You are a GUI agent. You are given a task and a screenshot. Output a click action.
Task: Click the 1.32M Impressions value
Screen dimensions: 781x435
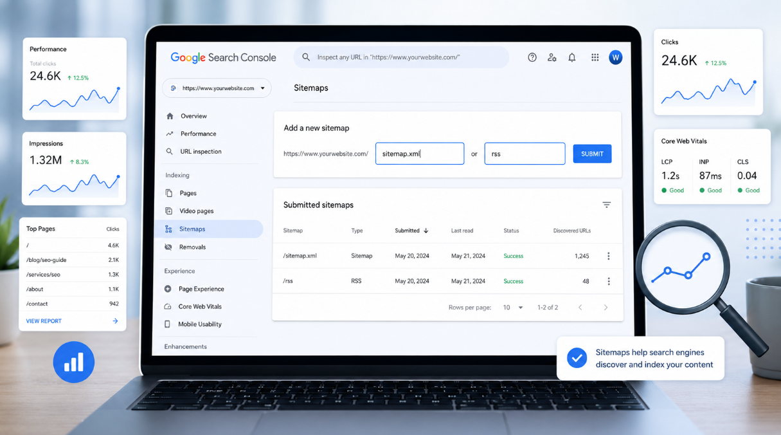[46, 160]
